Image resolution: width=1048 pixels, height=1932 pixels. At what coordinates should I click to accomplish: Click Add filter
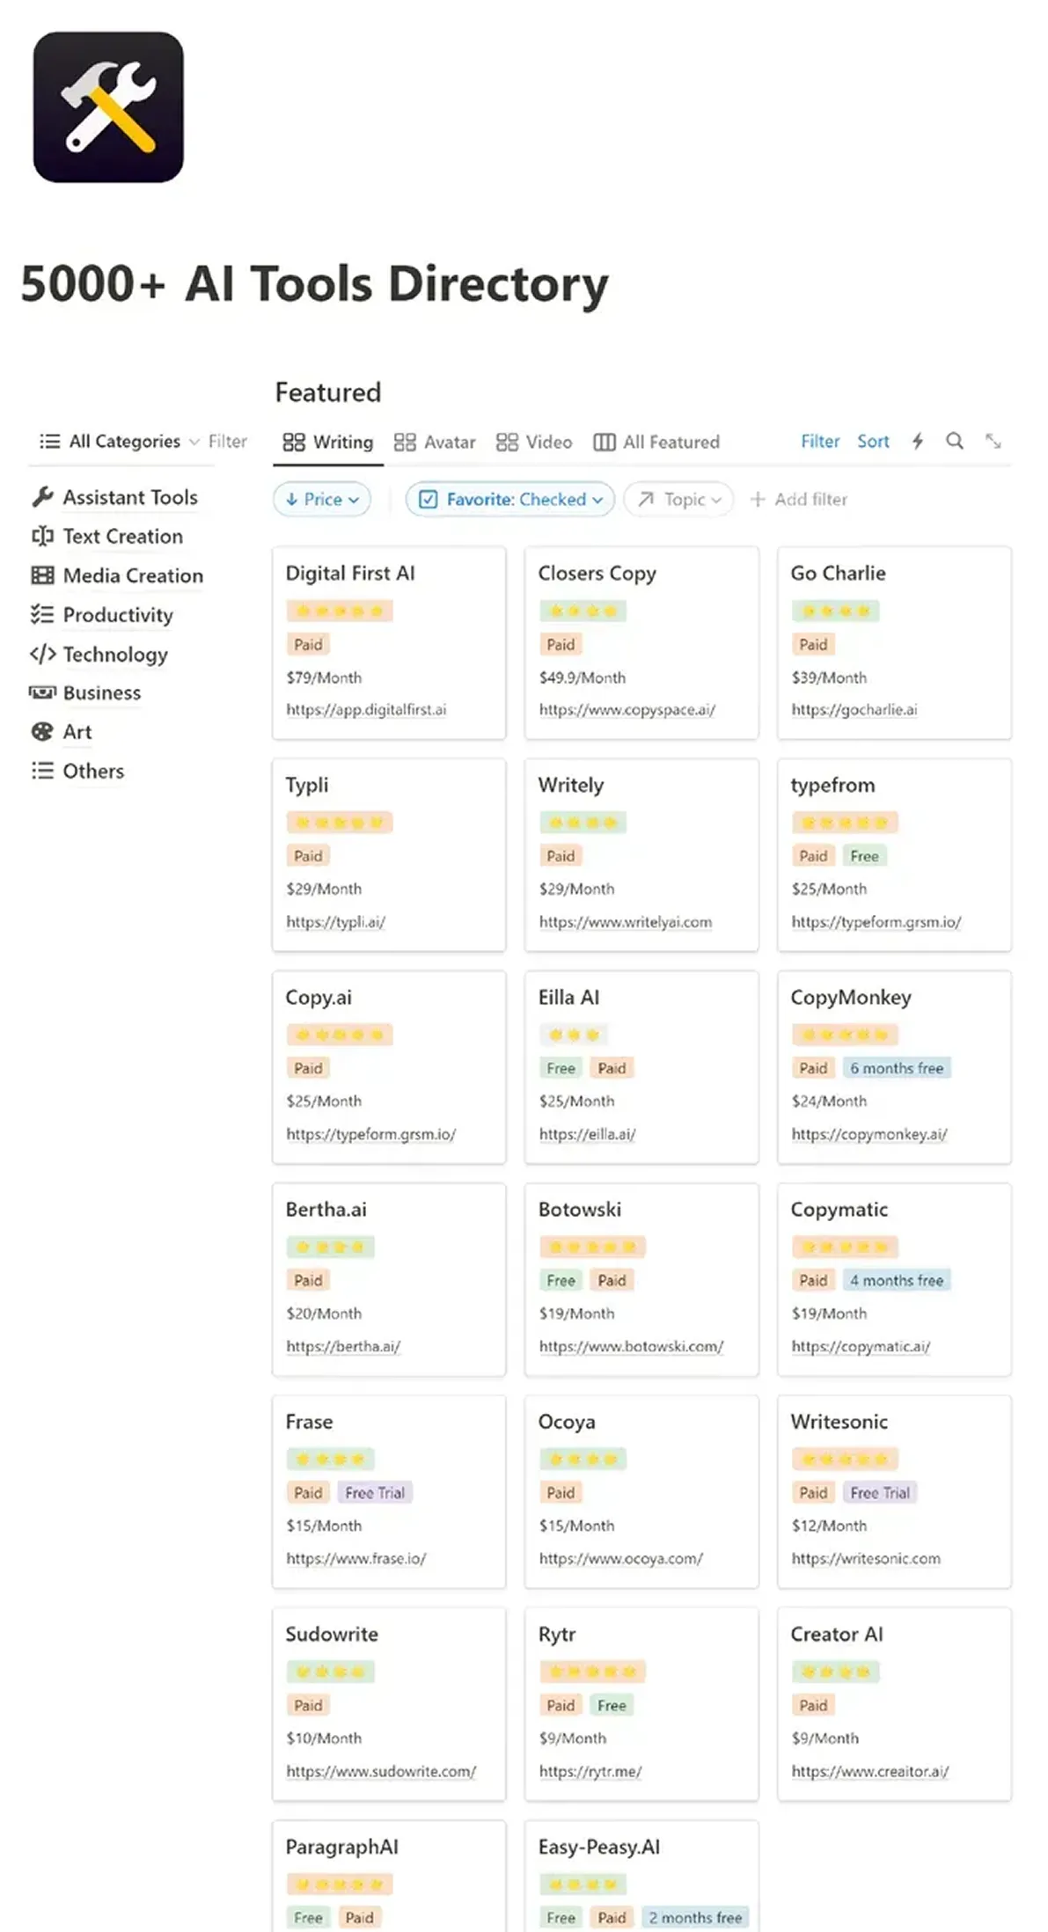799,500
